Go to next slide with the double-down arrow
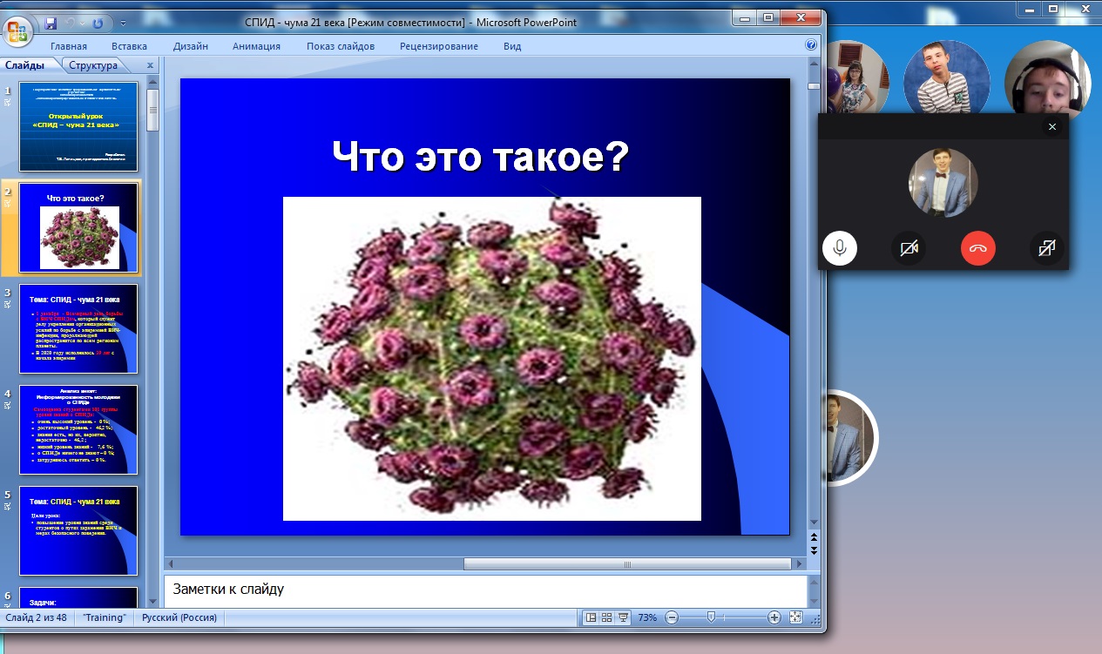1102x654 pixels. point(814,550)
